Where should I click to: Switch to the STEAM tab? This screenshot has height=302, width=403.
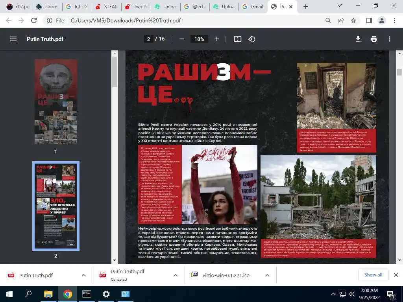click(x=106, y=7)
